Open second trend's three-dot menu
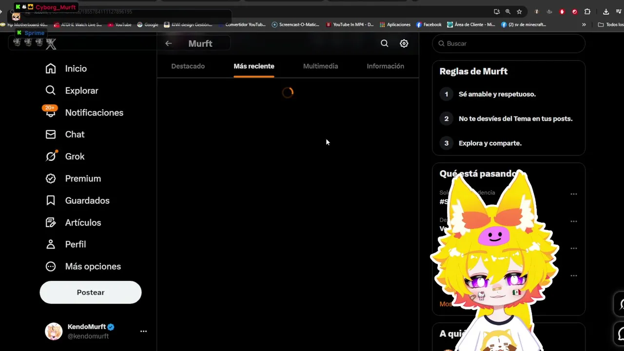The height and width of the screenshot is (351, 624). (574, 221)
